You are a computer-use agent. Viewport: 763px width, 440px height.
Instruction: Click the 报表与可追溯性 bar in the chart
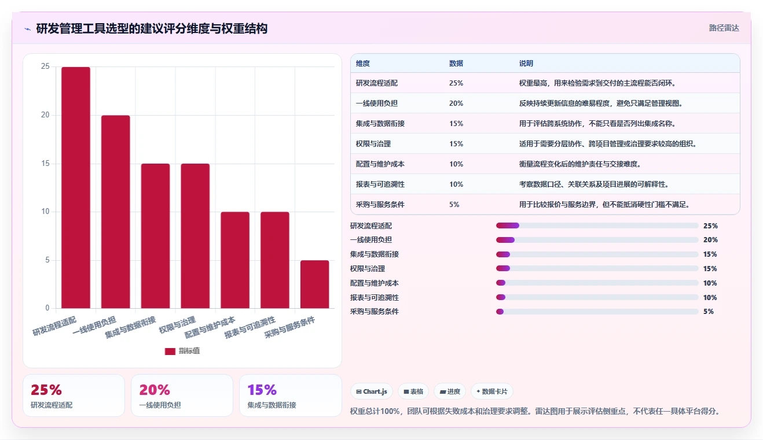pyautogui.click(x=275, y=260)
